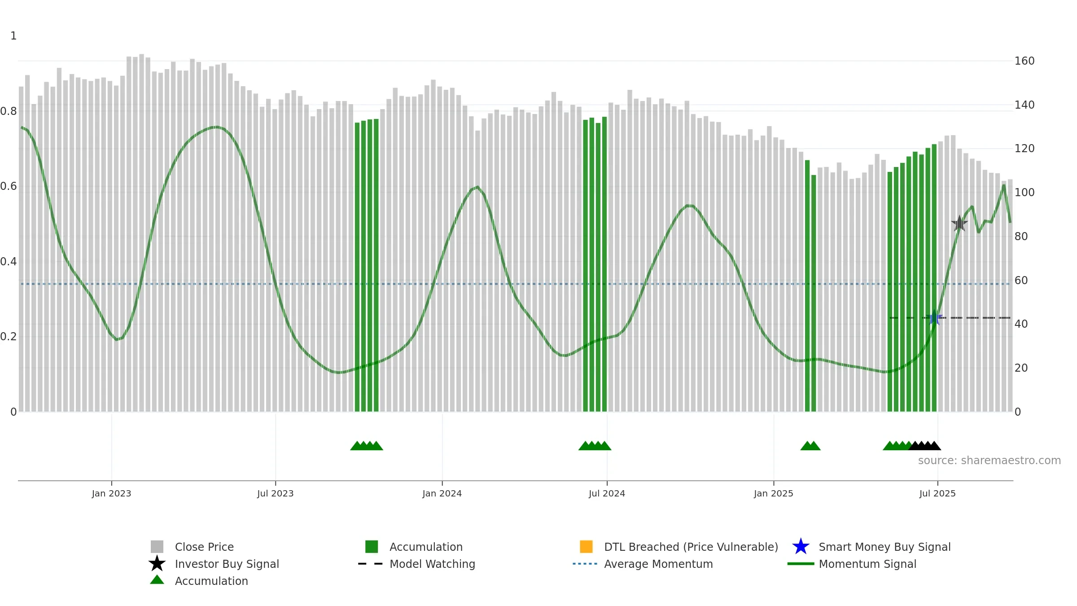Toggle the Close Price legend label
Screen dimensions: 1077x606
point(204,547)
